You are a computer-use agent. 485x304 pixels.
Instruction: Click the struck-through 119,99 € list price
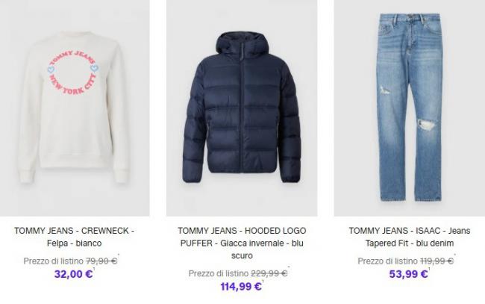436,261
